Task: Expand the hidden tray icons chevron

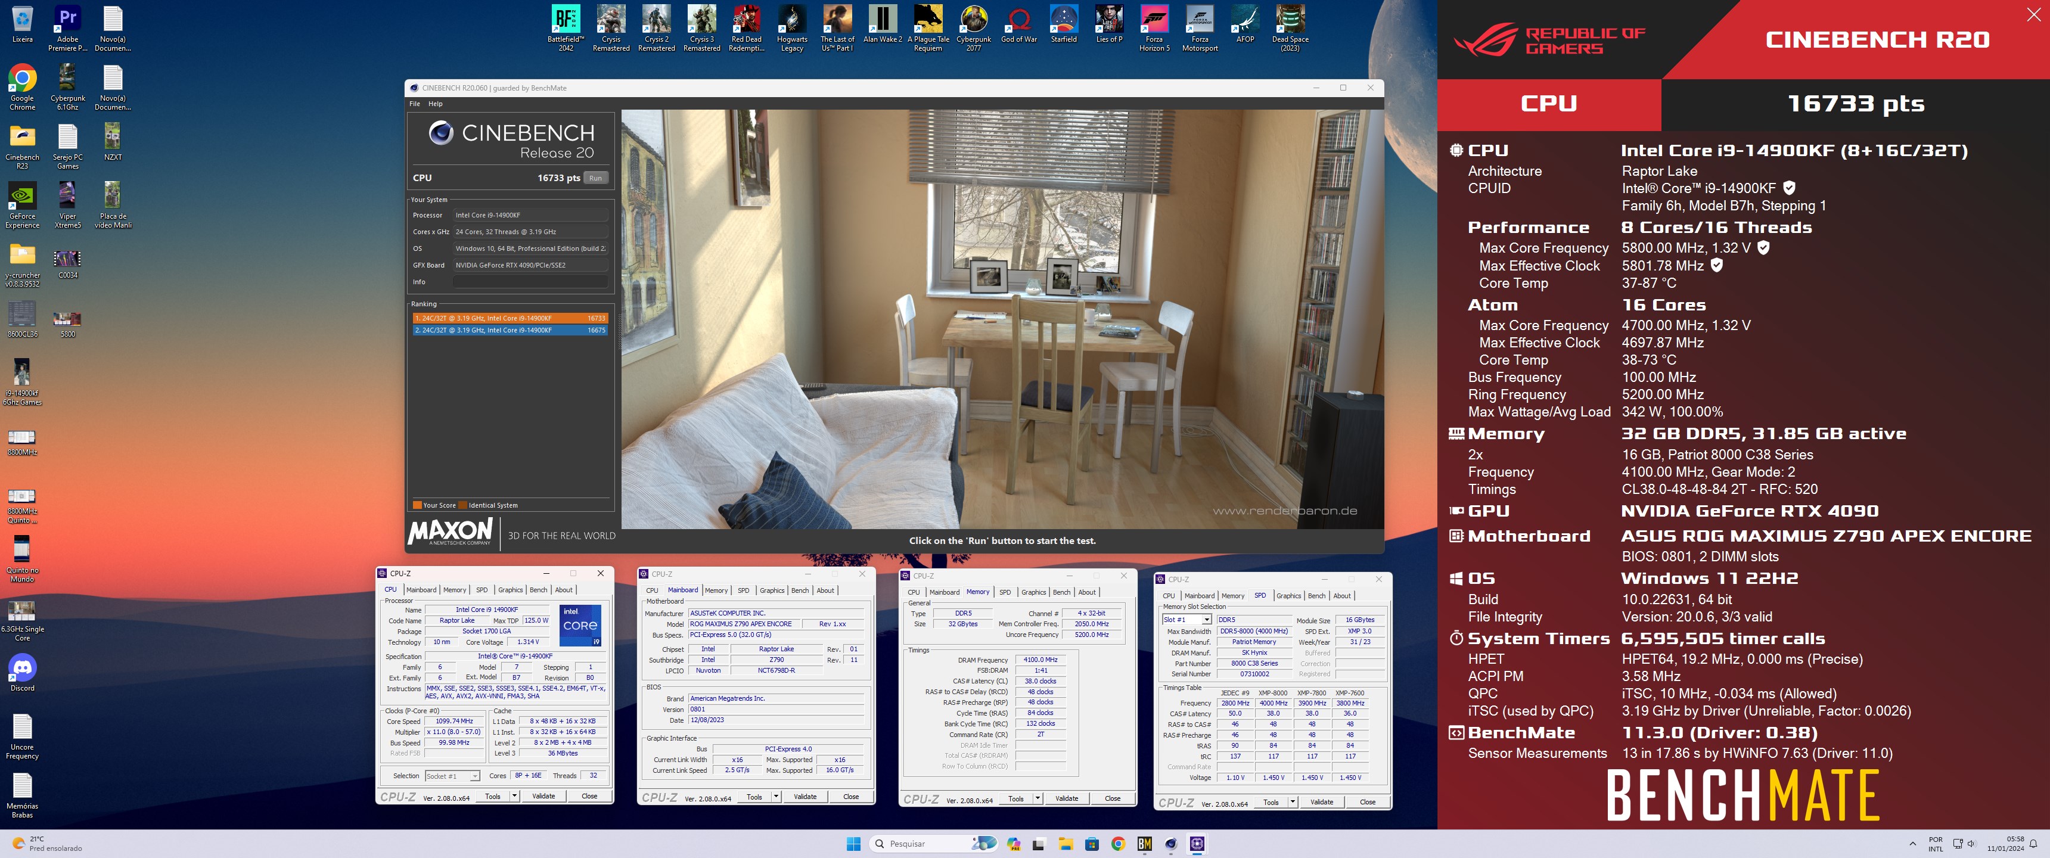Action: [x=1912, y=844]
